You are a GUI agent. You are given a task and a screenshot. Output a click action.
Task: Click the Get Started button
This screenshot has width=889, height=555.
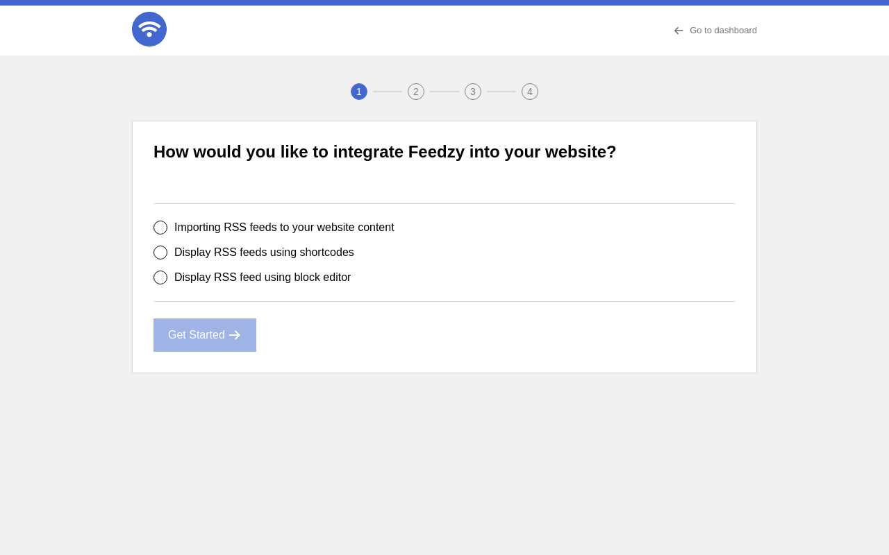(x=205, y=335)
